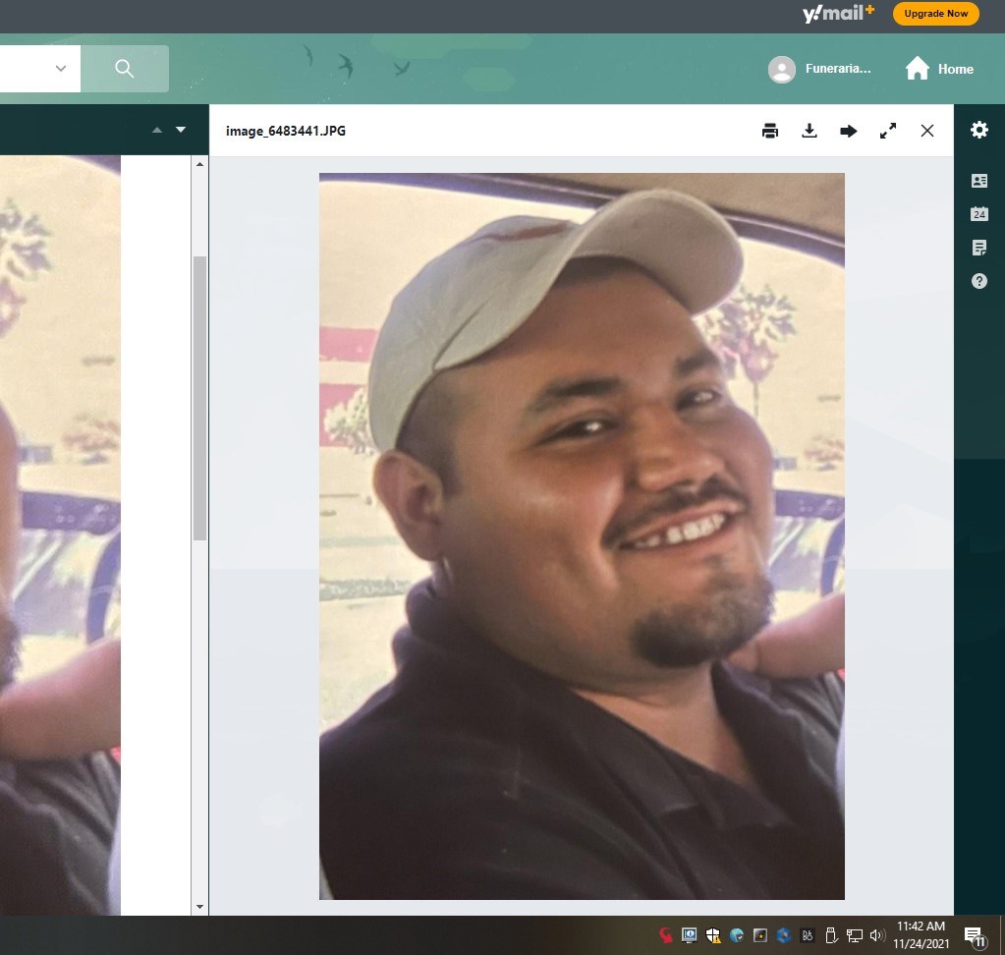
Task: Click the Upgrade Now button
Action: 934,13
